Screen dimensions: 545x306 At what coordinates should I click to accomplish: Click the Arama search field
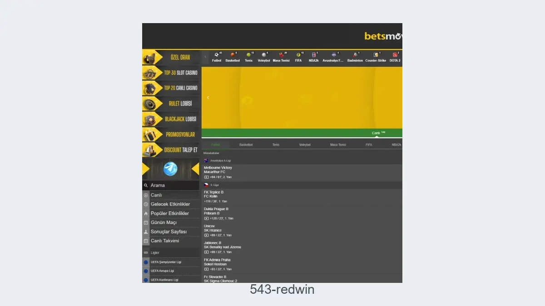point(173,185)
